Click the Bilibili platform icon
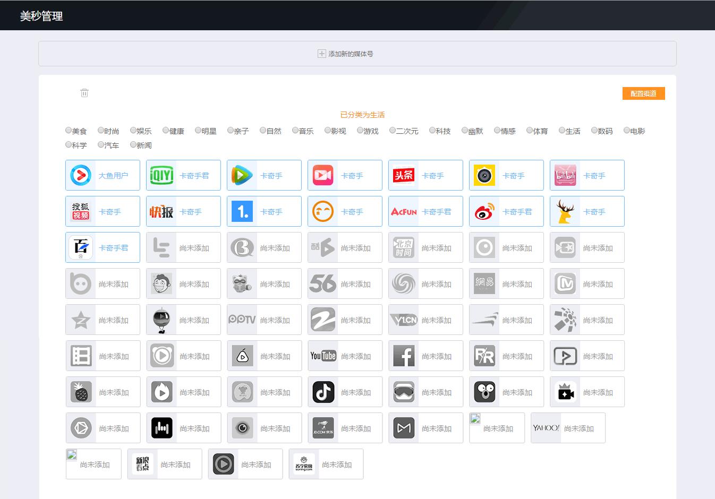The image size is (715, 499). 565,175
